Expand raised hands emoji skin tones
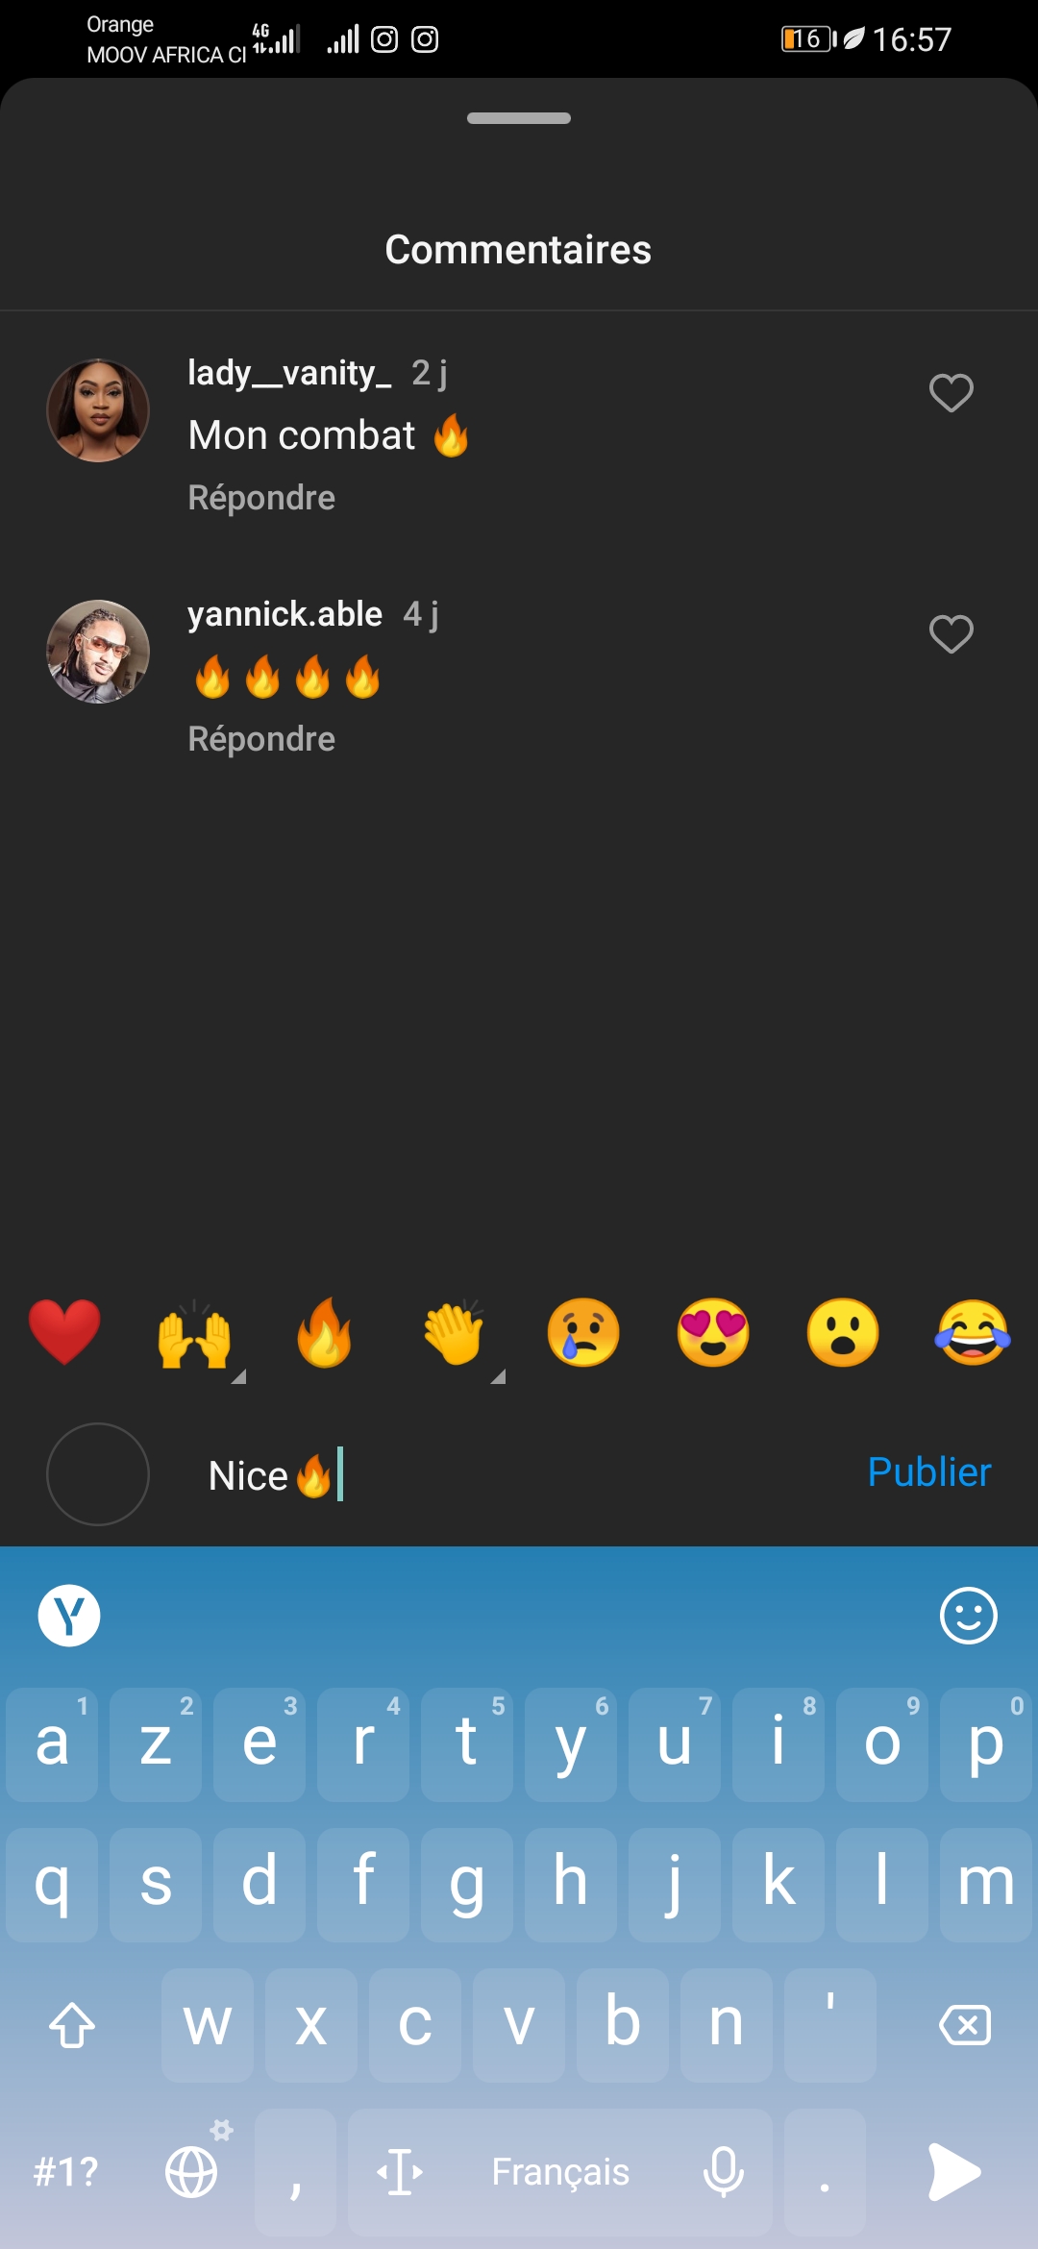This screenshot has height=2249, width=1038. point(195,1338)
